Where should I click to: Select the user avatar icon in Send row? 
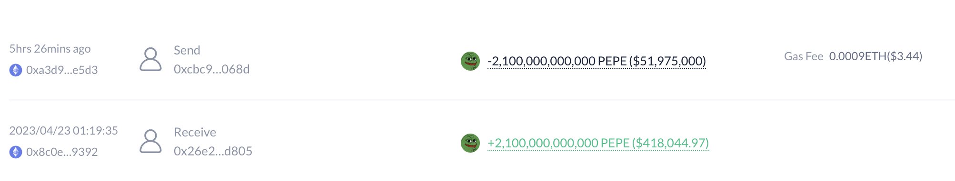[150, 59]
